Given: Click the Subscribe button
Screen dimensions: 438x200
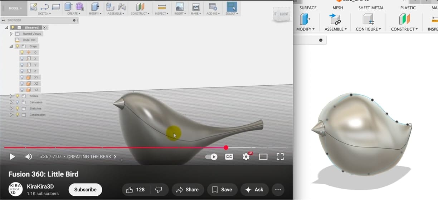Looking at the screenshot, I should [85, 190].
